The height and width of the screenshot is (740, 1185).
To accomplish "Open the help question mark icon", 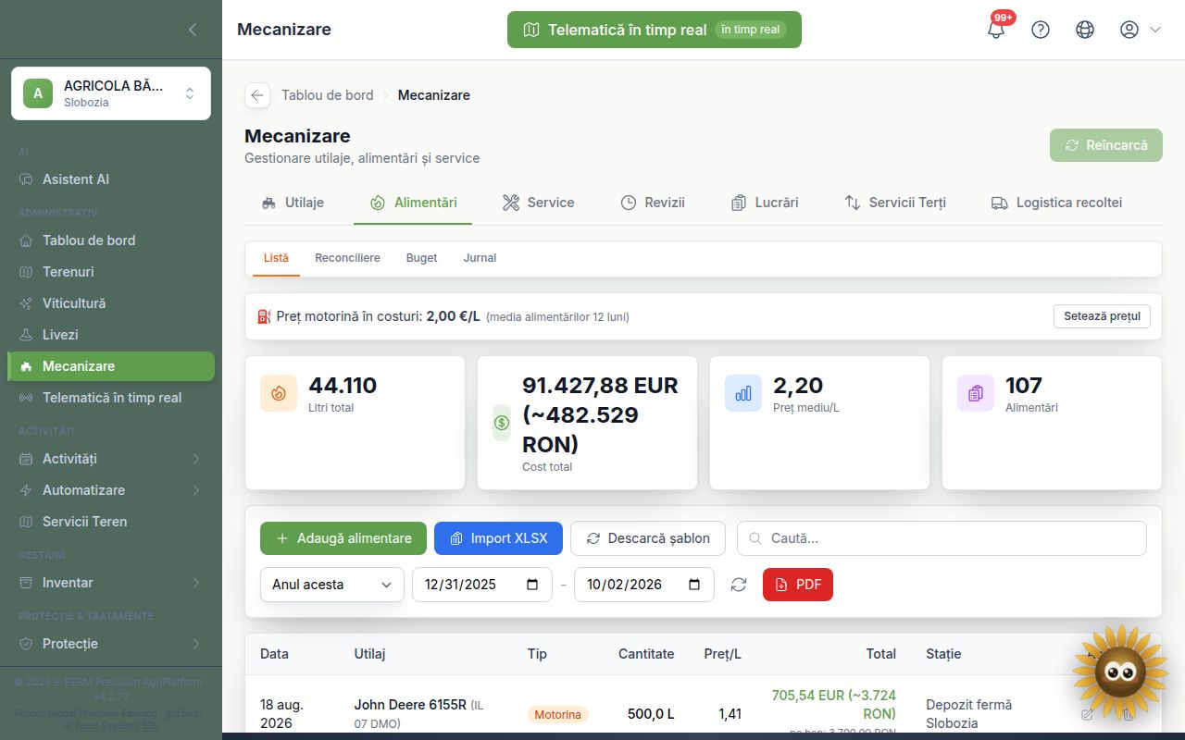I will [x=1041, y=30].
